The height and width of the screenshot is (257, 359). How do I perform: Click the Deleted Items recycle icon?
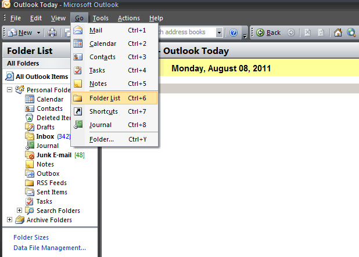tap(29, 118)
